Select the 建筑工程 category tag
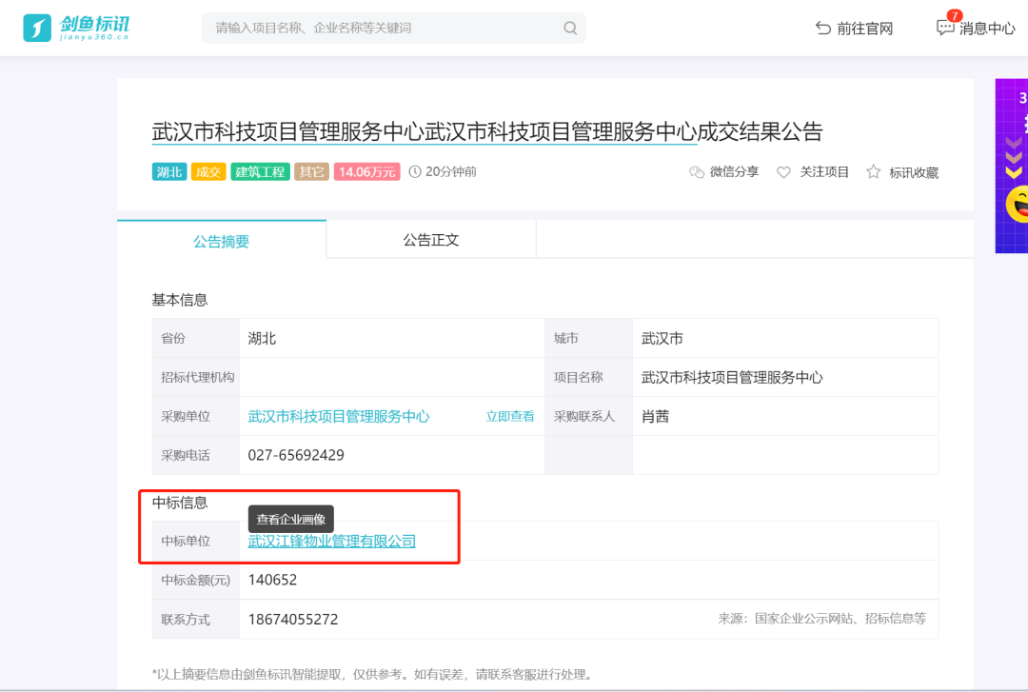1028x692 pixels. [x=259, y=172]
